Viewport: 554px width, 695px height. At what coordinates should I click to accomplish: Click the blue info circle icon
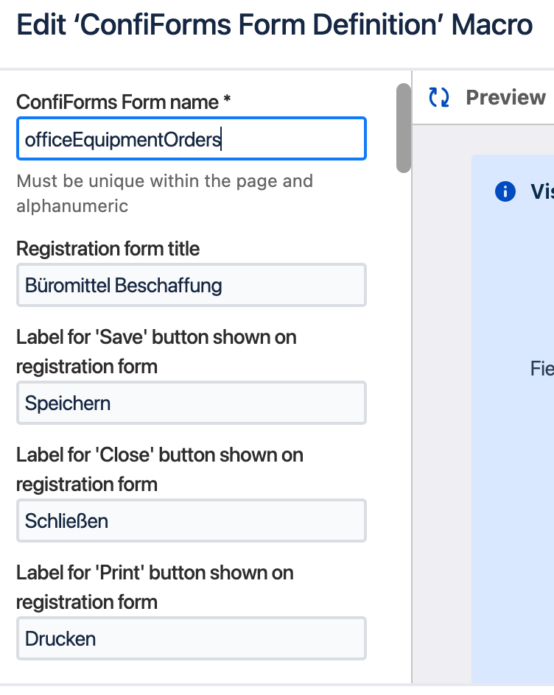pyautogui.click(x=505, y=192)
